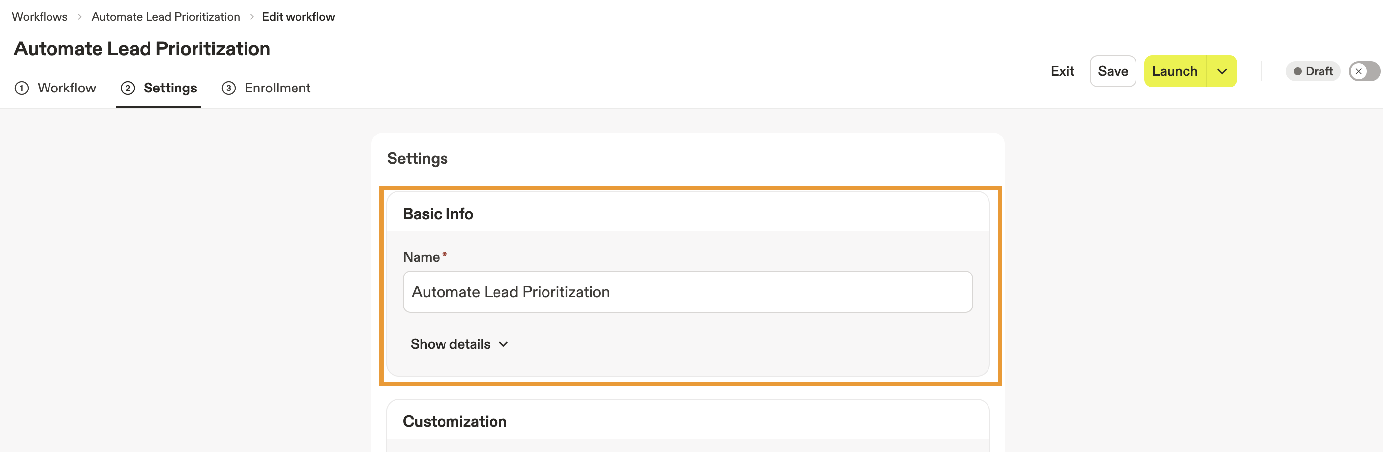Open Automate Lead Prioritization breadcrumb link
This screenshot has height=452, width=1383.
click(165, 17)
